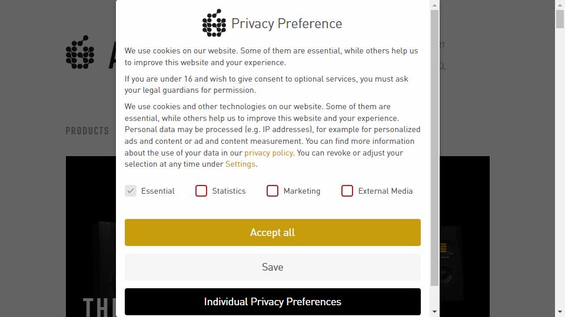Click the dialog scrollbar down arrow
The width and height of the screenshot is (565, 317).
435,312
